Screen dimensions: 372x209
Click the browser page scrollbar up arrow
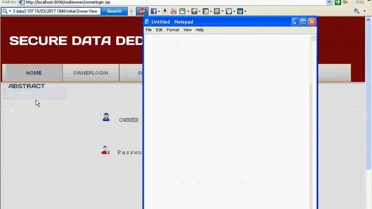point(368,20)
